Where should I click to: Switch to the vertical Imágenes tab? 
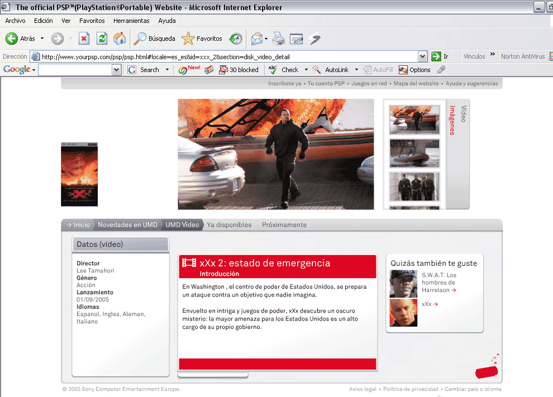click(x=452, y=120)
